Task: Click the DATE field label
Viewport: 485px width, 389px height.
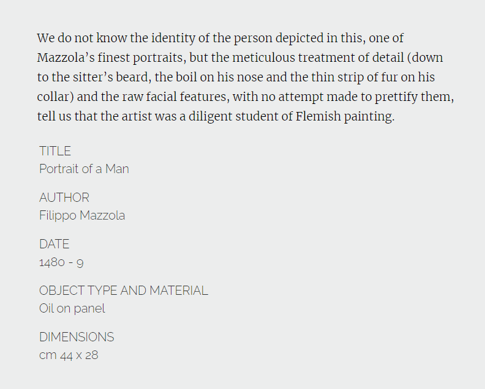Action: [x=54, y=244]
